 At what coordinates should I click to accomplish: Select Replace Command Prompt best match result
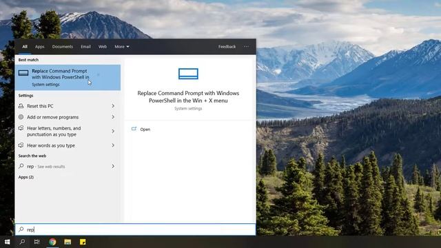tap(68, 78)
